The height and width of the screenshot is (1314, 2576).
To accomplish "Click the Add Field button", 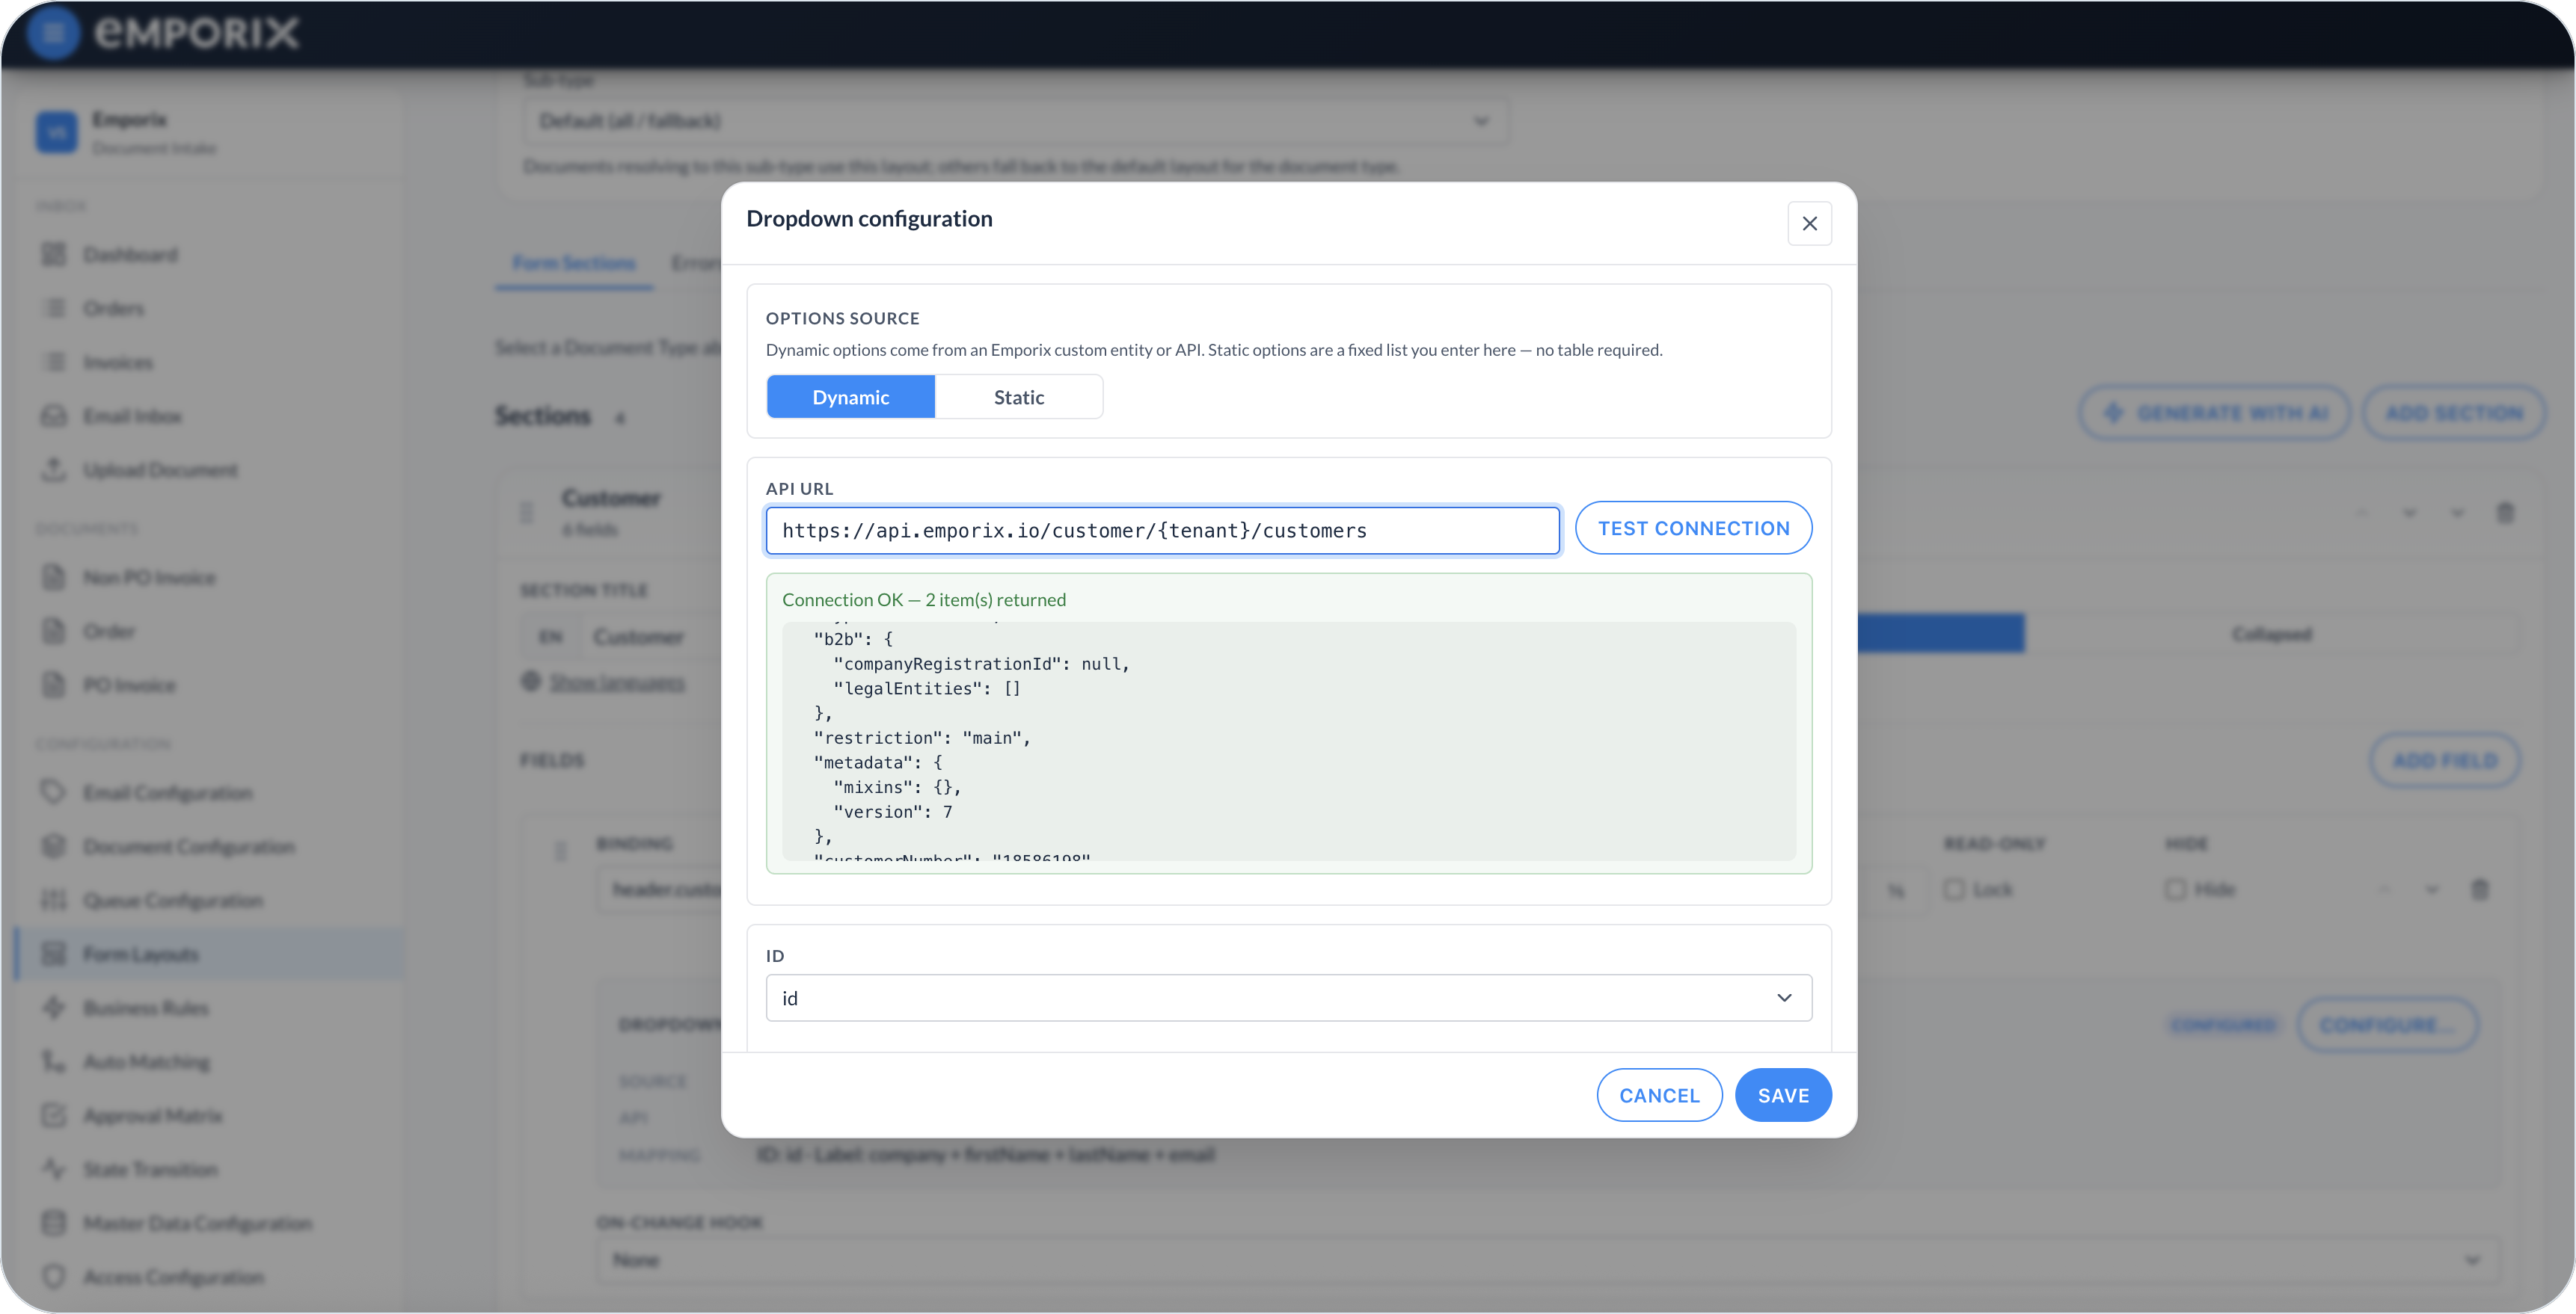I will point(2445,760).
